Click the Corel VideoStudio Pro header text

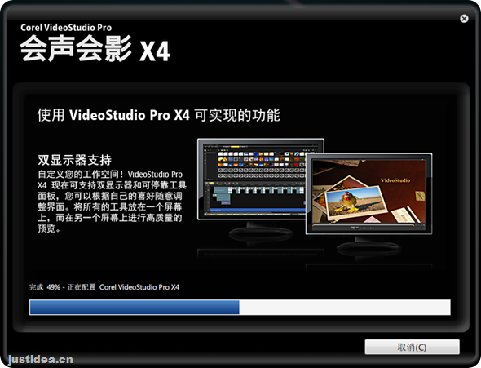[66, 28]
